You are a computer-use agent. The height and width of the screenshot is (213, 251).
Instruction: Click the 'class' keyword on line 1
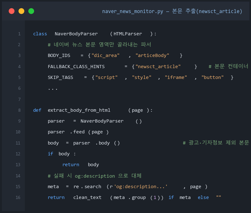(40, 34)
